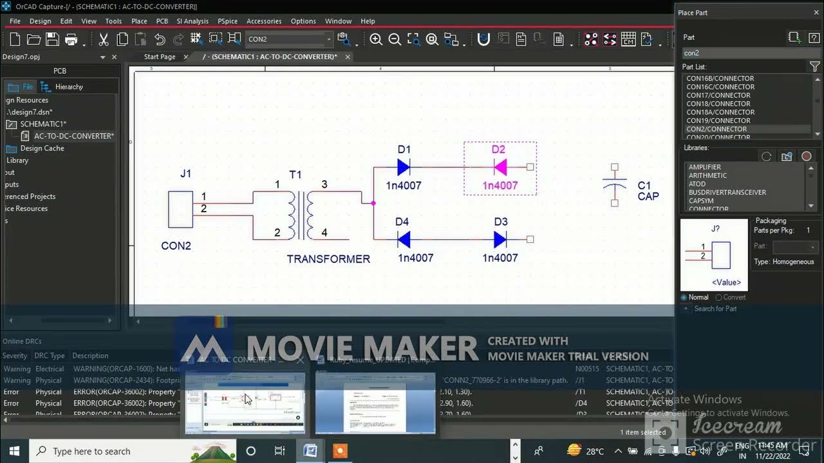Select diode D1 on the schematic
Image resolution: width=824 pixels, height=463 pixels.
[404, 168]
